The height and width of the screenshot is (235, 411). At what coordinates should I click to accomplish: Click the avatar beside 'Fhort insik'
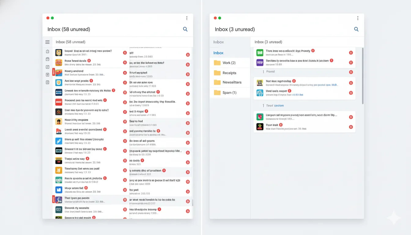[x=260, y=127]
